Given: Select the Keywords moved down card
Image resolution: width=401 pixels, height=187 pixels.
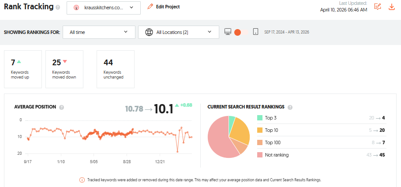Looking at the screenshot, I should point(64,69).
